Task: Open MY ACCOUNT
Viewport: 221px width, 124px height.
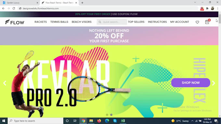Action: click(179, 22)
